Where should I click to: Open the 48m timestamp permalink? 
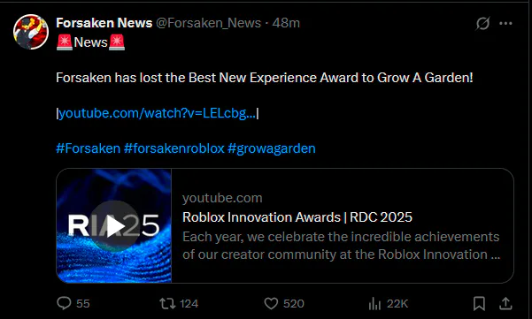[286, 23]
